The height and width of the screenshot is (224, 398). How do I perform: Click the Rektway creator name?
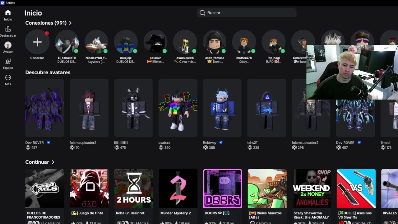(210, 142)
